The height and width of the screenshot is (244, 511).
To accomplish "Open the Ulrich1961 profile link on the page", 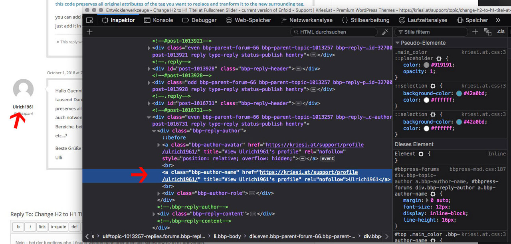I will point(23,107).
